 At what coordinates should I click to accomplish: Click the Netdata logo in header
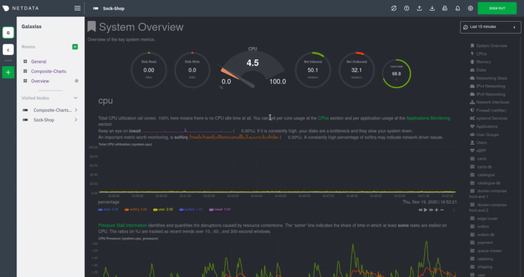(x=20, y=8)
